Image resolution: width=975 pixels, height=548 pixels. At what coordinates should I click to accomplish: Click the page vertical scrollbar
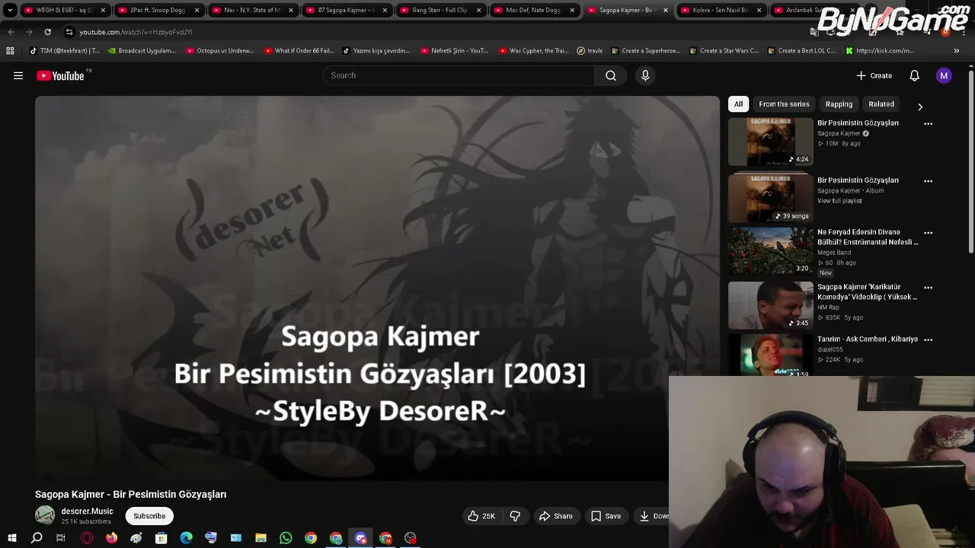[970, 162]
